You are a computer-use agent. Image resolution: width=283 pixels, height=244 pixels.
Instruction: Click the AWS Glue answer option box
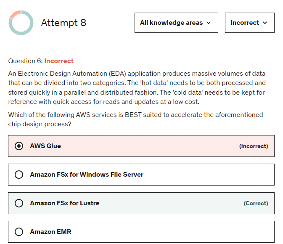pos(141,146)
